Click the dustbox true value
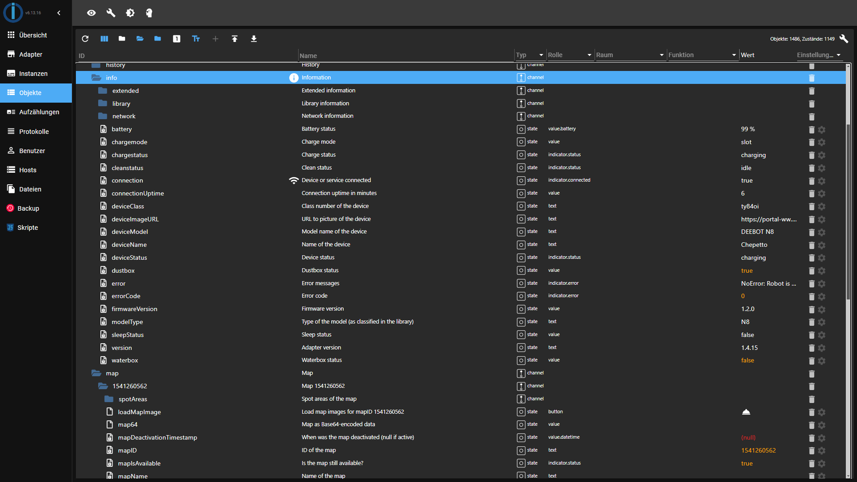Image resolution: width=857 pixels, height=482 pixels. 747,270
